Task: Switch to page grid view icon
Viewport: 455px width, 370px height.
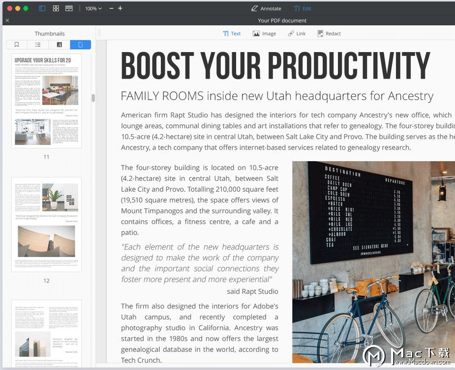Action: 56,8
